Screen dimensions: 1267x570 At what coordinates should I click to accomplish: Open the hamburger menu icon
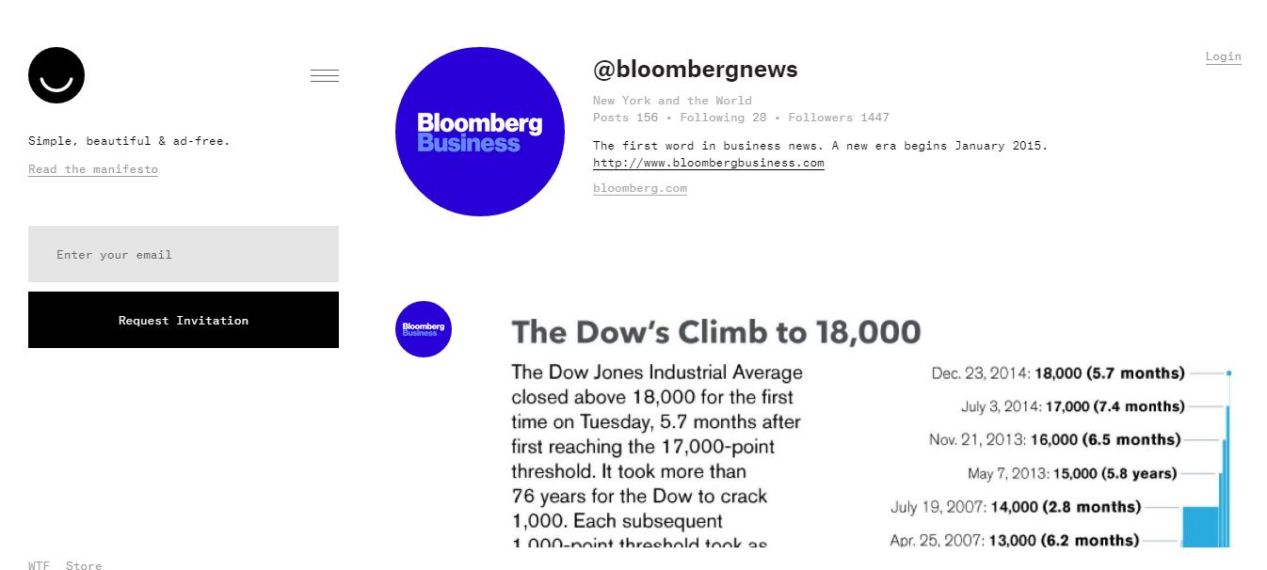click(x=325, y=76)
